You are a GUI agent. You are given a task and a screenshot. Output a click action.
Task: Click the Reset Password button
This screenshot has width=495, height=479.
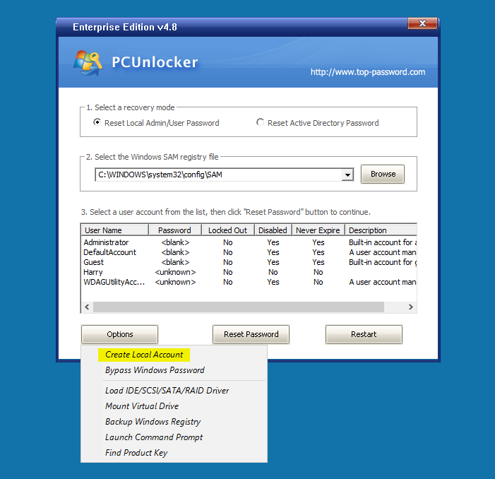(x=251, y=334)
